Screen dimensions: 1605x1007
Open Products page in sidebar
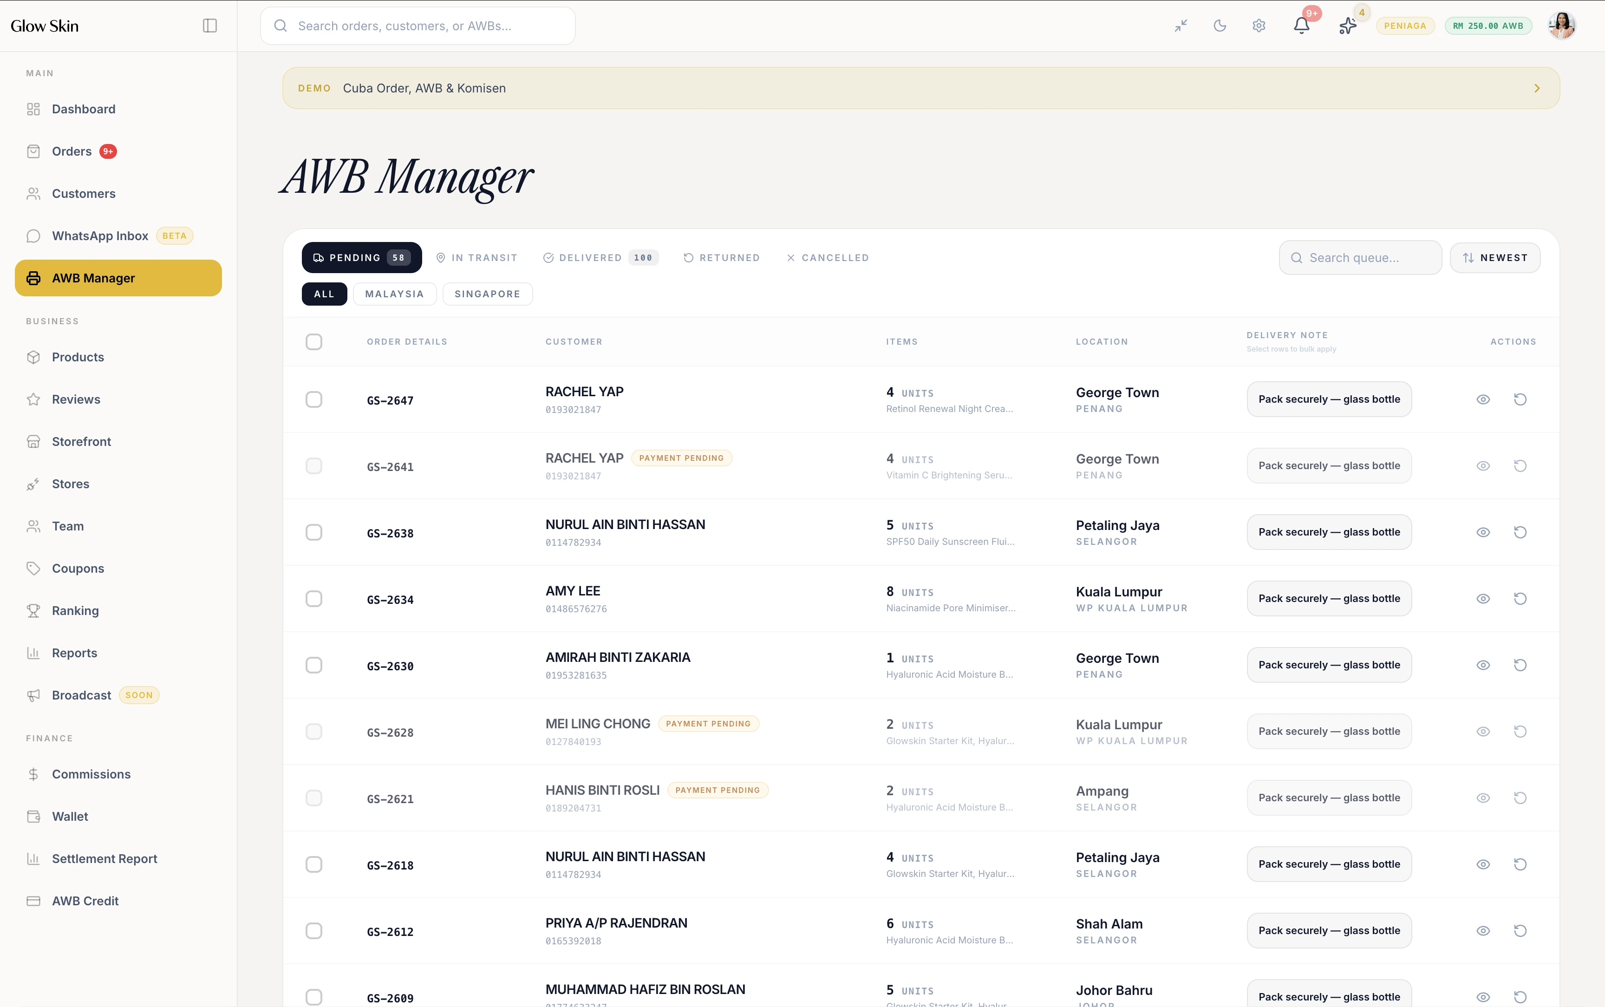click(x=118, y=357)
